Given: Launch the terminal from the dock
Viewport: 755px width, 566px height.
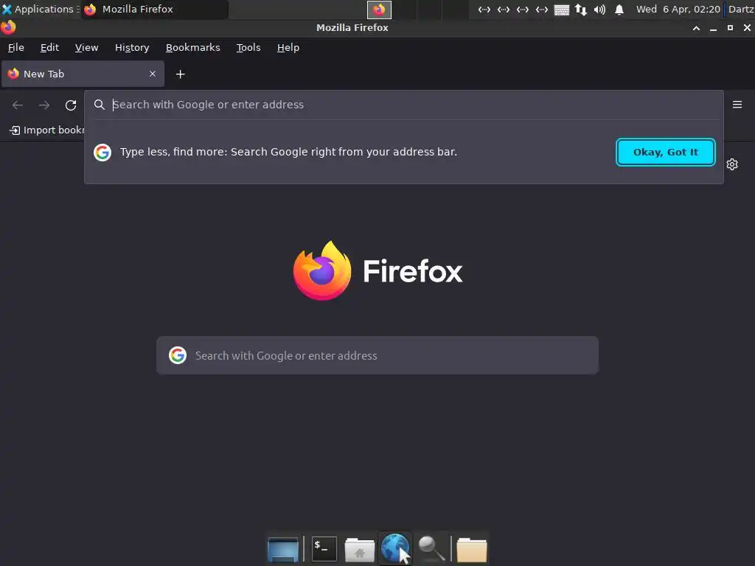Looking at the screenshot, I should (324, 548).
